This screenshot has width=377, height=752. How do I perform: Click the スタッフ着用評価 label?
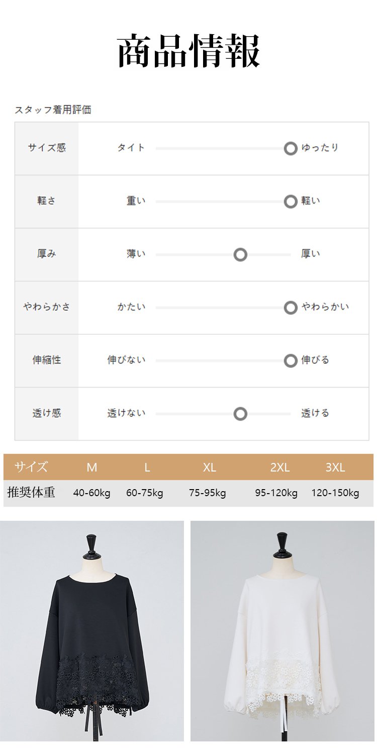[53, 110]
